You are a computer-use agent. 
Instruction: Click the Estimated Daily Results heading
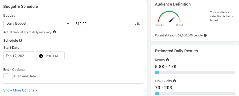(176, 51)
